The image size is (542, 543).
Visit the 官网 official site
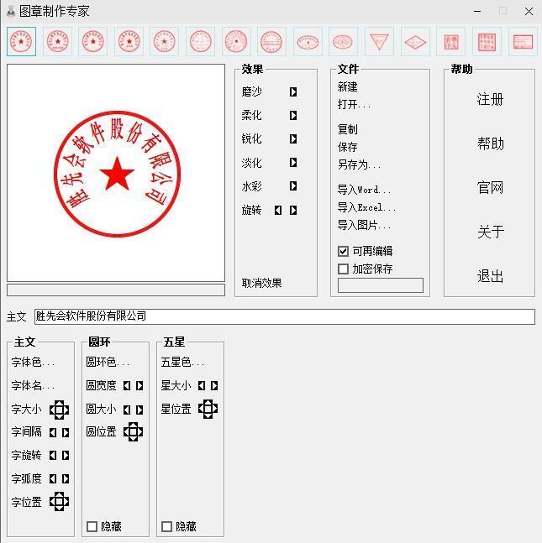(490, 188)
